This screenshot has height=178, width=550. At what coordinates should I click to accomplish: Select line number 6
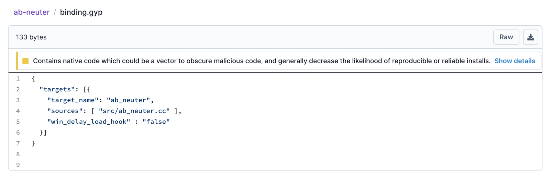[x=18, y=132]
